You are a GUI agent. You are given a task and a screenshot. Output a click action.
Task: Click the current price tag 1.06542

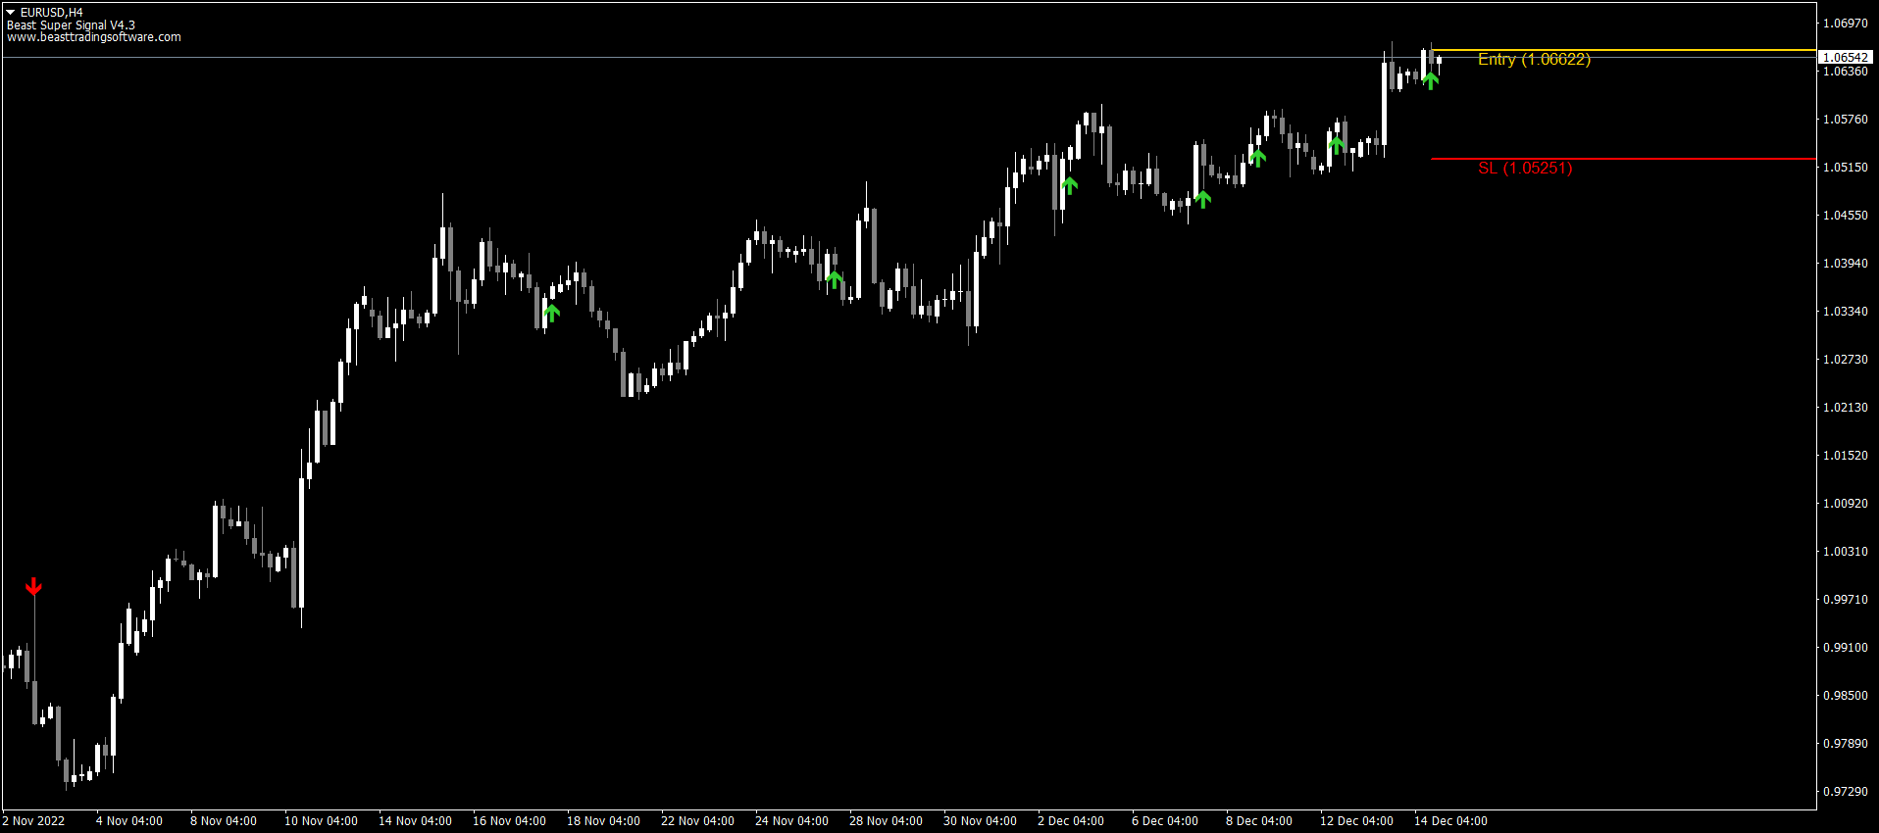pos(1846,58)
